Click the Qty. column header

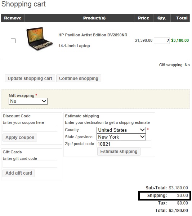tap(162, 18)
